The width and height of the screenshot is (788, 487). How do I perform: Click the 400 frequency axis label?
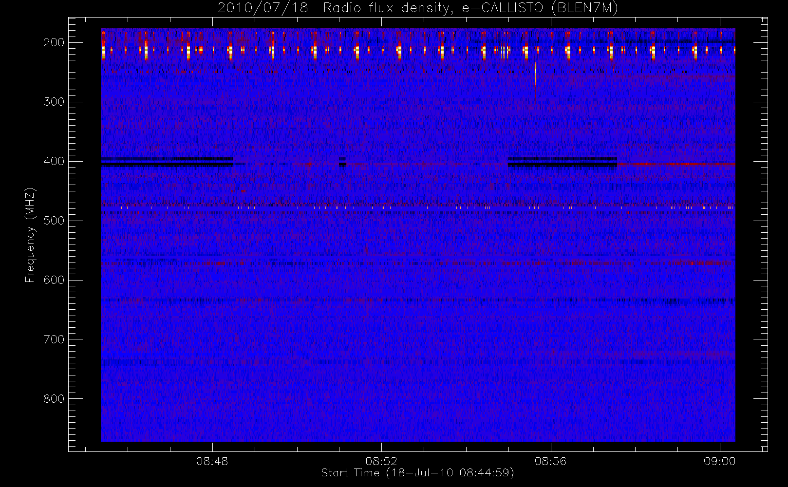[54, 161]
